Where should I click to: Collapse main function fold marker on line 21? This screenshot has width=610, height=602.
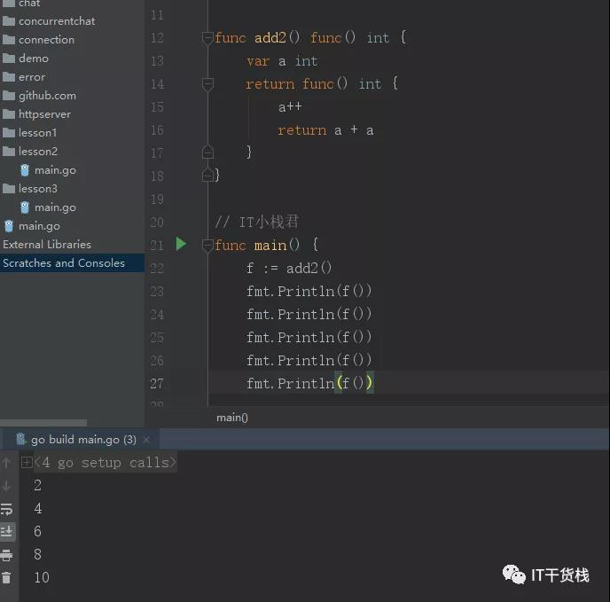point(207,246)
